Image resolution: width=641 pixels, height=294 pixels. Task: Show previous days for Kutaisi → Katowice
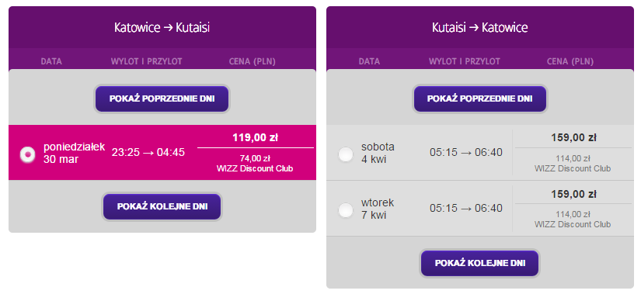pos(480,99)
